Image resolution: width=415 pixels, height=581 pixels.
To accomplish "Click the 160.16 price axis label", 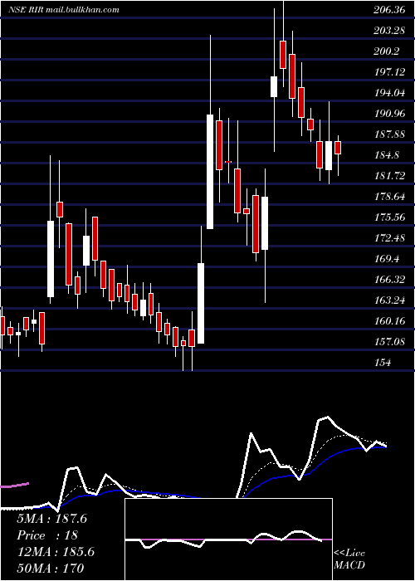I will (389, 321).
